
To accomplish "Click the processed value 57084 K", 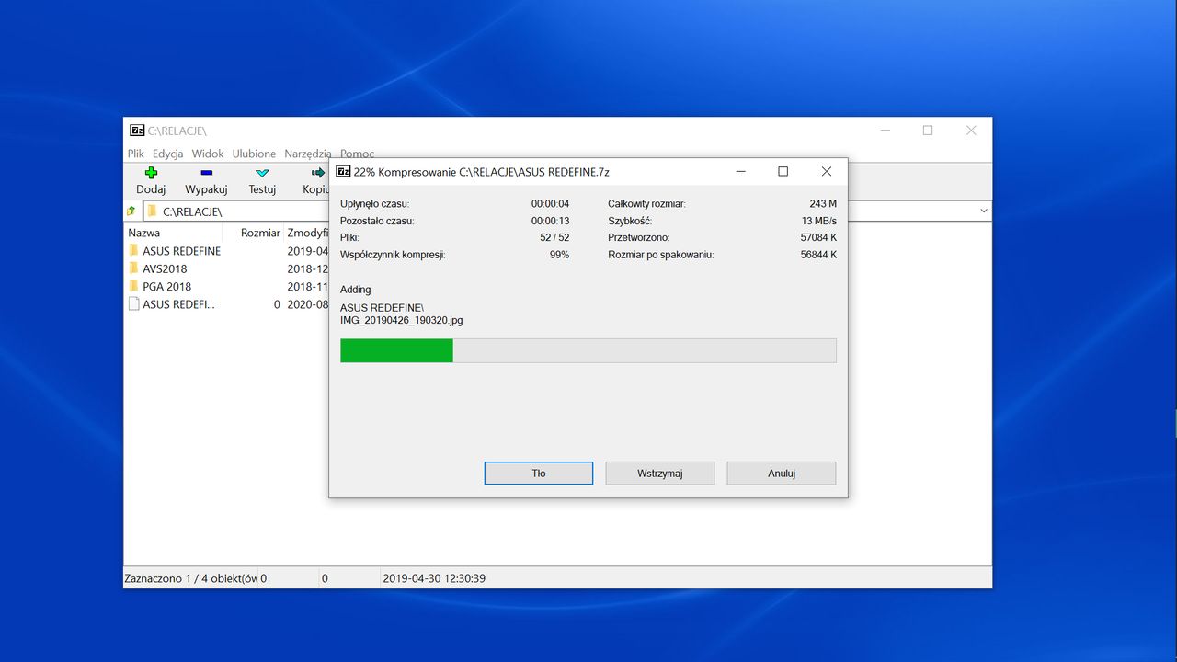I will click(x=818, y=237).
